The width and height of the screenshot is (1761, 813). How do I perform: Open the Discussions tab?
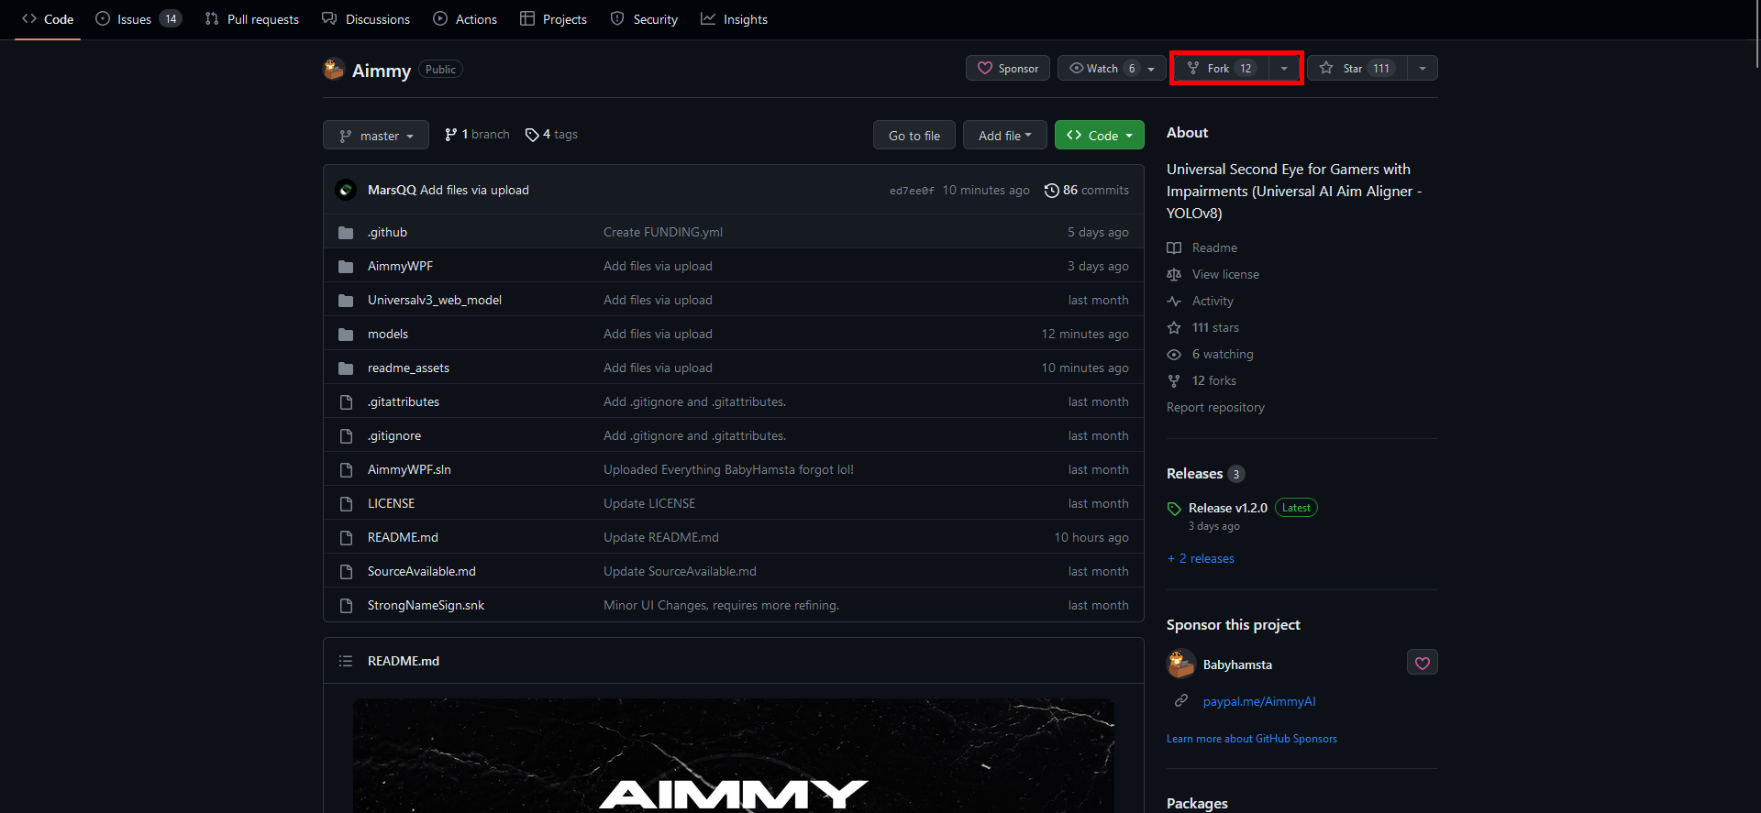[x=366, y=19]
